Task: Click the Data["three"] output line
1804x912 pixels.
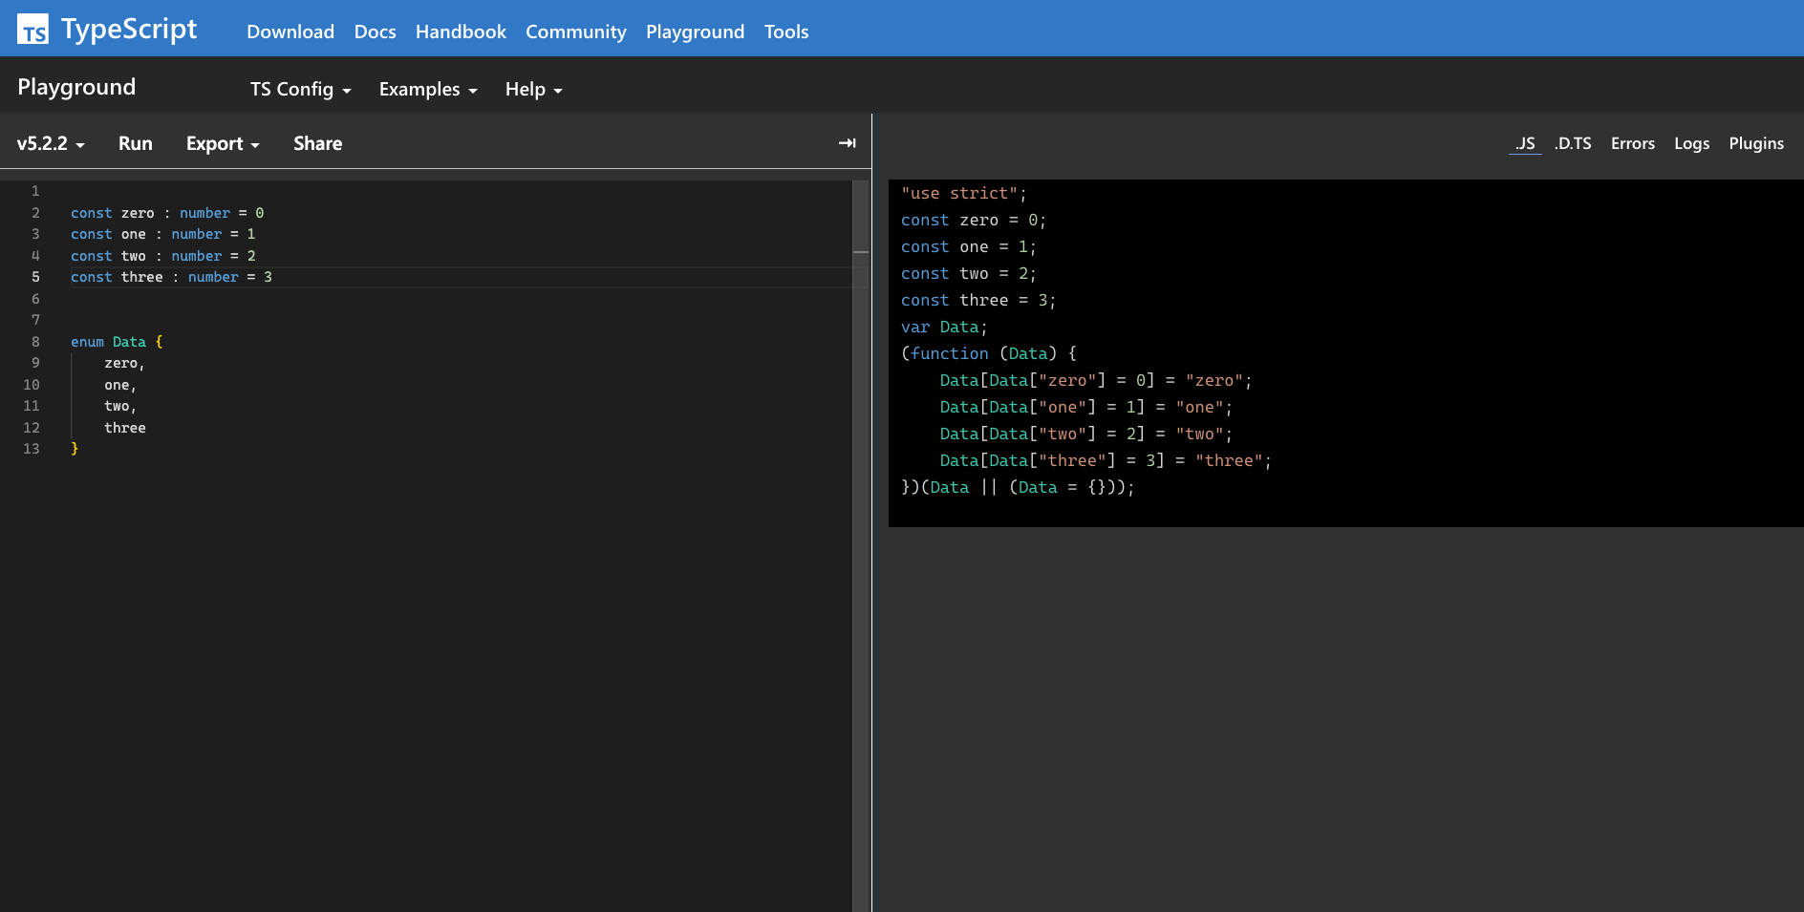Action: click(1106, 460)
